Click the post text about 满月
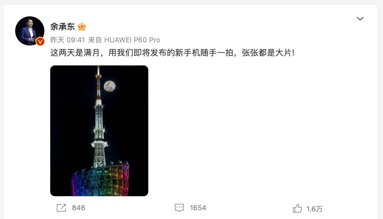 pyautogui.click(x=173, y=53)
